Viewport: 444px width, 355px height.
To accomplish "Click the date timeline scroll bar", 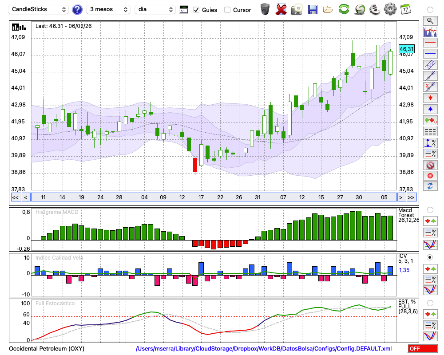I will (213, 197).
